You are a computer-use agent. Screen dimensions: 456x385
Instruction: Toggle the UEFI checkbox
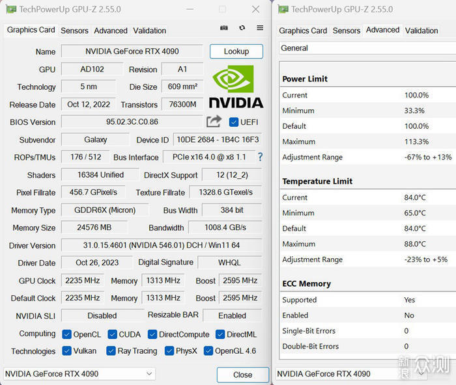233,122
